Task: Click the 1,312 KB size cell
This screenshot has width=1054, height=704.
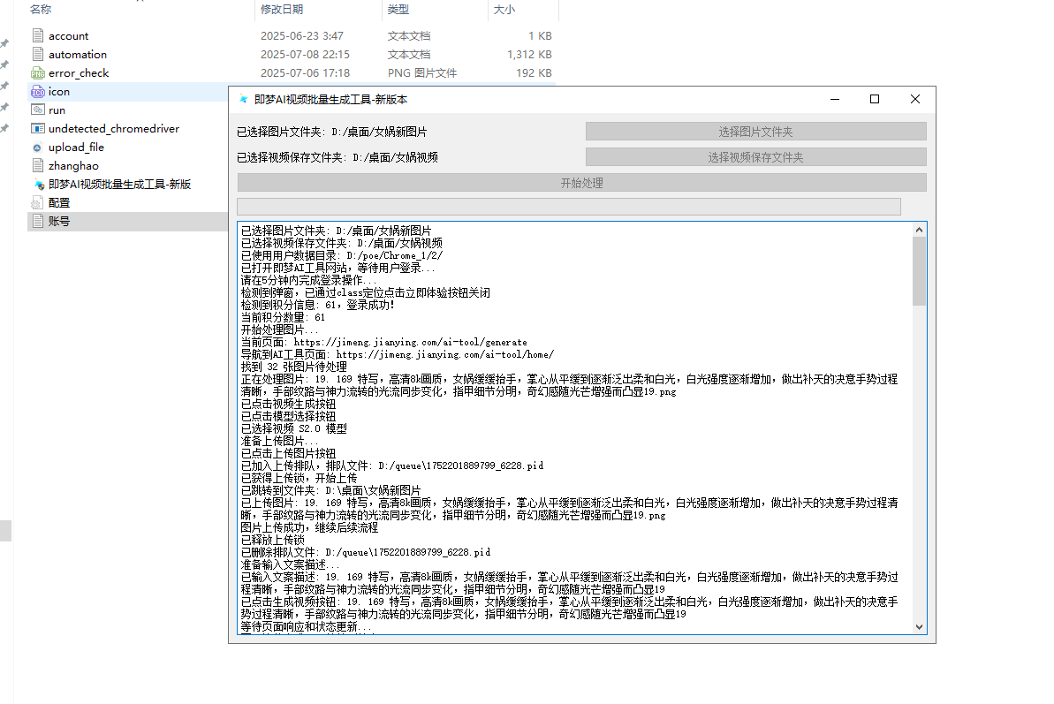Action: click(x=529, y=55)
